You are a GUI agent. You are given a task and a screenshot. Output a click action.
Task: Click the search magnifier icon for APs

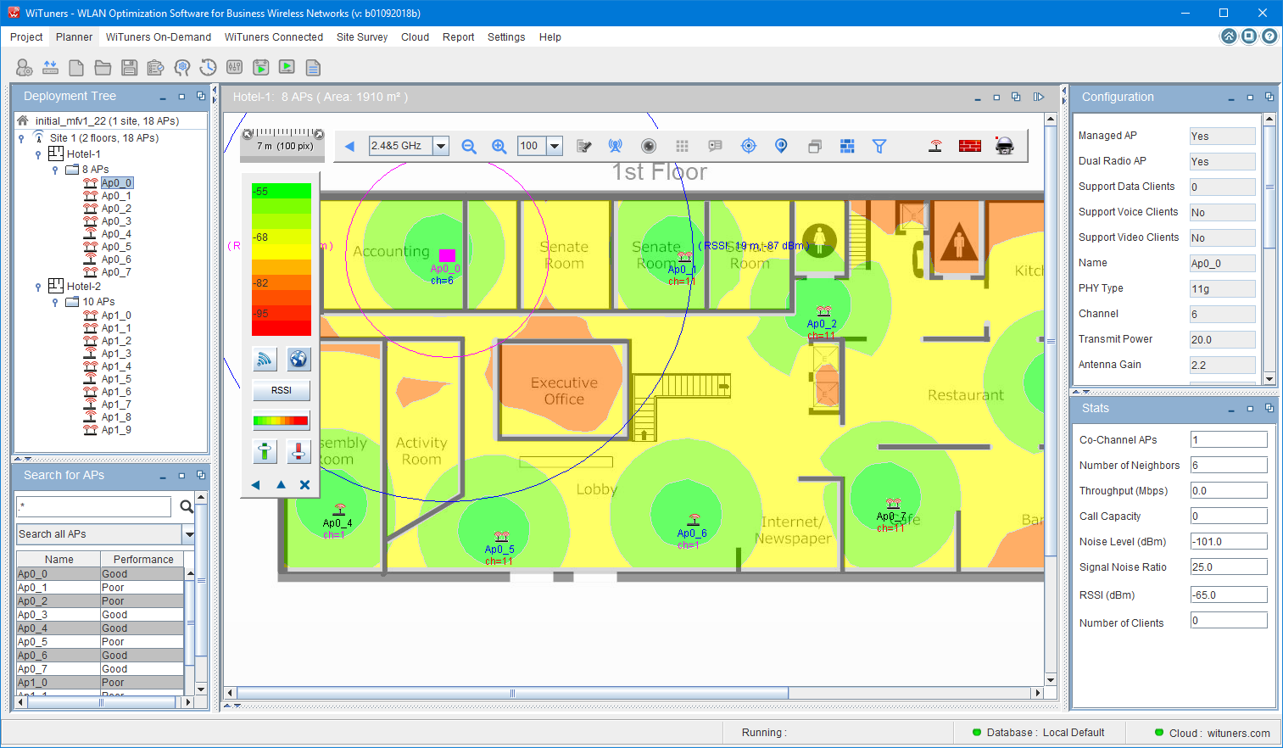187,507
